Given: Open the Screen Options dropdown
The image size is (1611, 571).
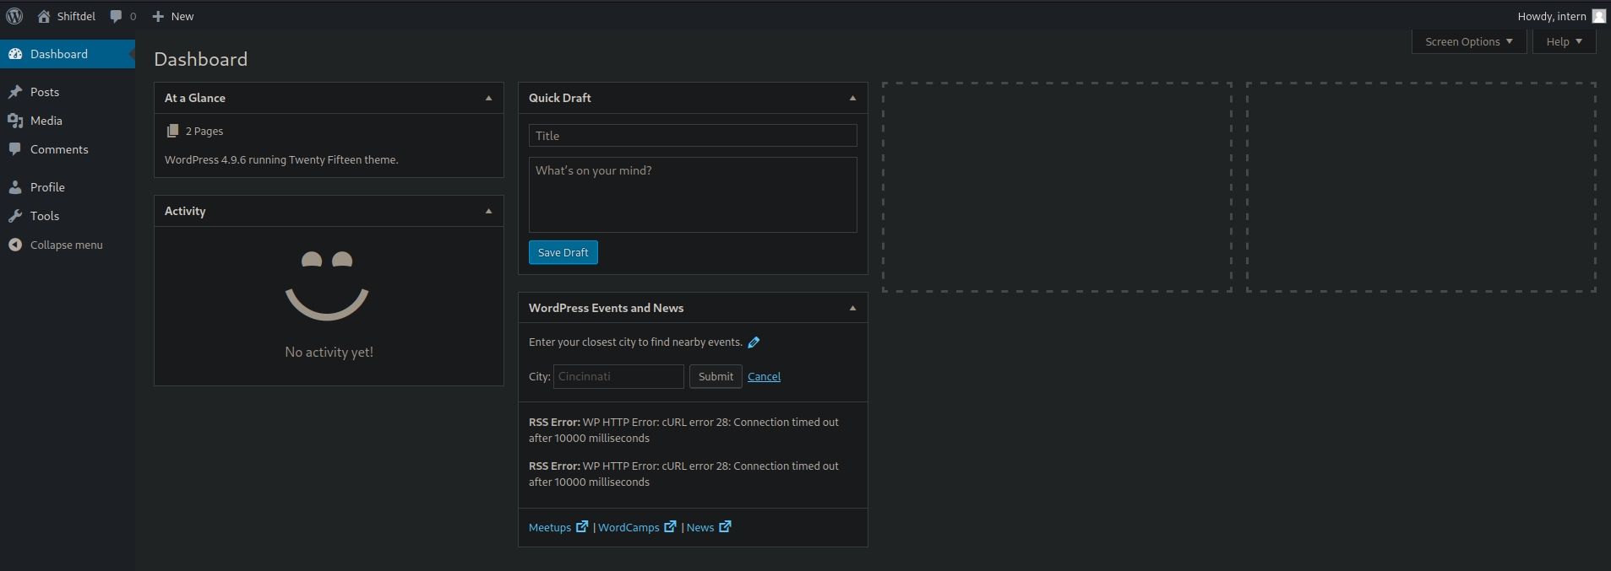Looking at the screenshot, I should [x=1468, y=41].
